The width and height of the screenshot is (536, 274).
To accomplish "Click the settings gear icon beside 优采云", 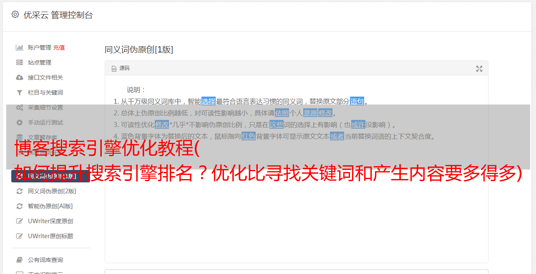I will point(15,15).
